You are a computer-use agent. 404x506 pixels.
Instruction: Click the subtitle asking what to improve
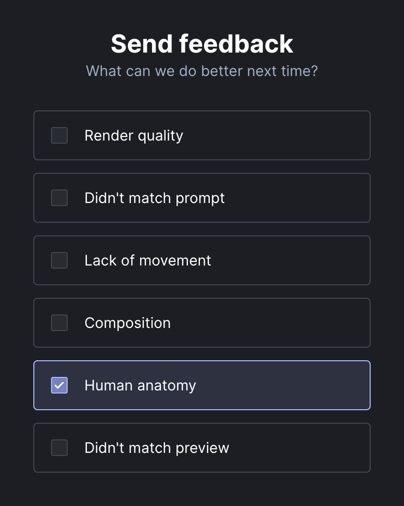click(x=202, y=71)
